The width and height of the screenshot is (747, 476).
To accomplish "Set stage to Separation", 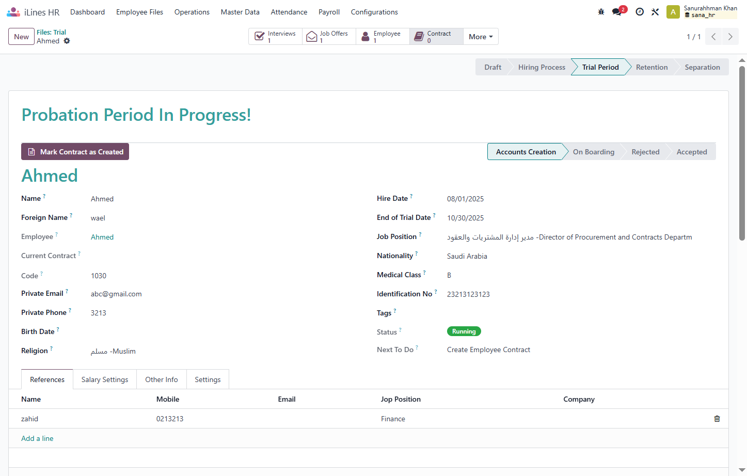I will coord(702,67).
